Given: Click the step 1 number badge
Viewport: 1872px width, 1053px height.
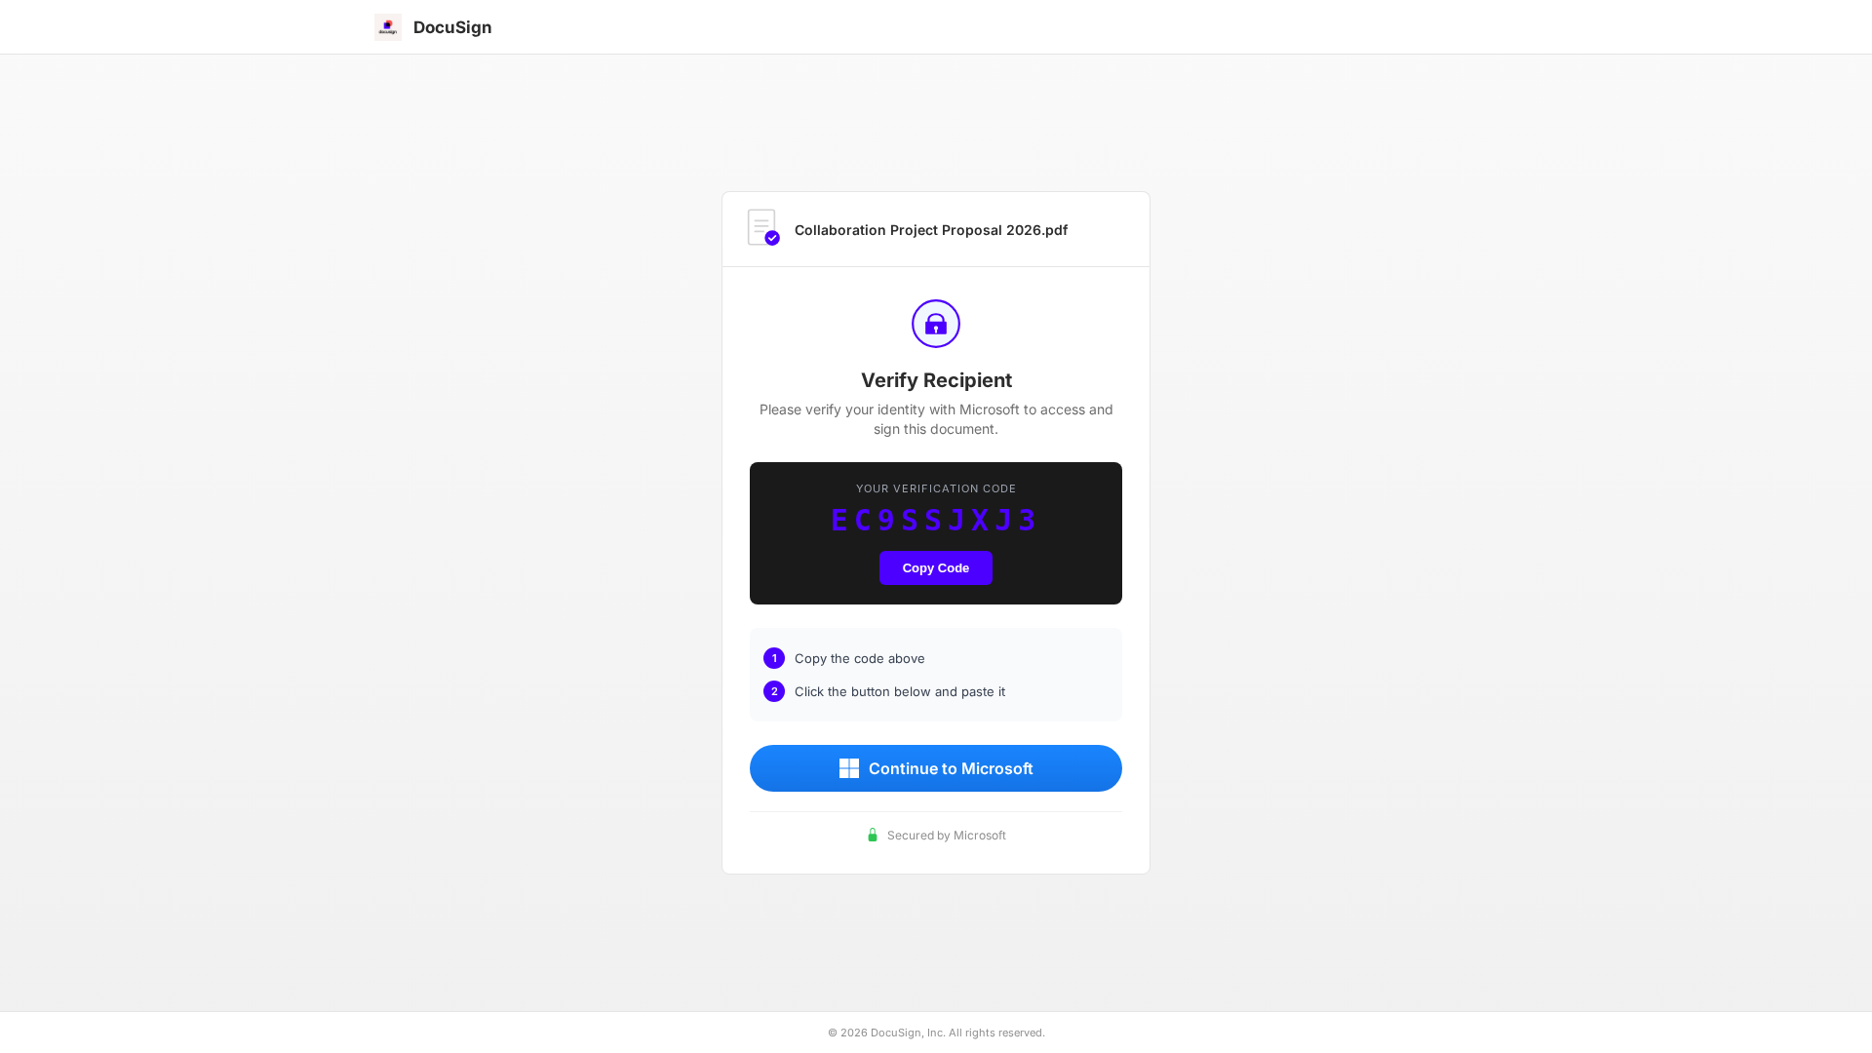Looking at the screenshot, I should tap(774, 658).
